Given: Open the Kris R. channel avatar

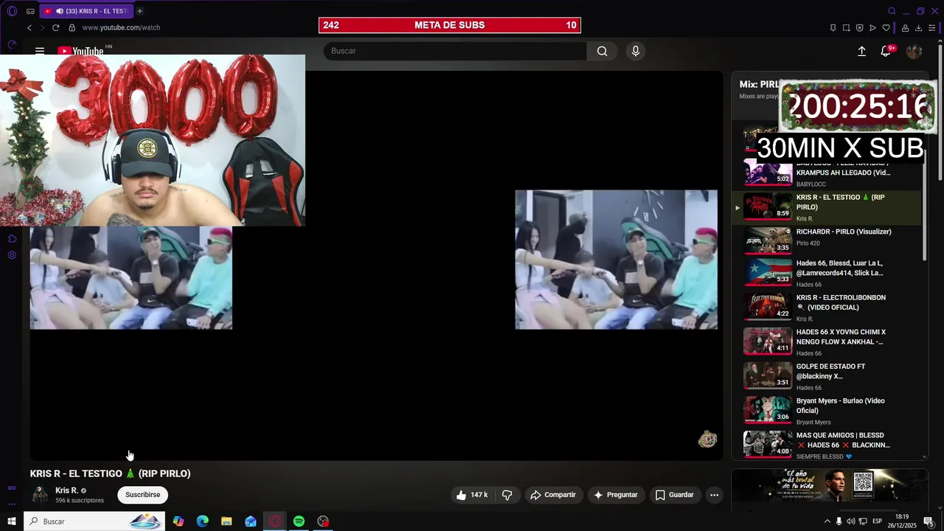Looking at the screenshot, I should pos(40,495).
